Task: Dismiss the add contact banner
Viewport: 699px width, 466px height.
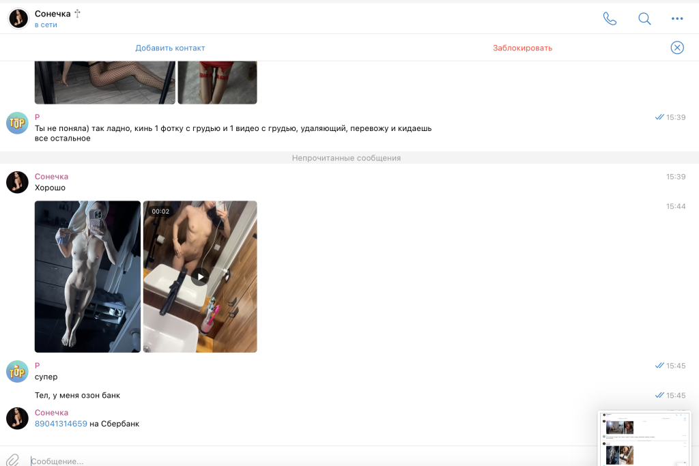Action: pyautogui.click(x=676, y=48)
